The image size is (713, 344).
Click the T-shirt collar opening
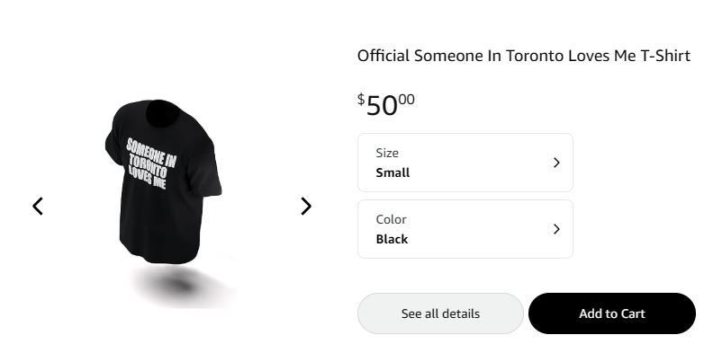coord(162,113)
